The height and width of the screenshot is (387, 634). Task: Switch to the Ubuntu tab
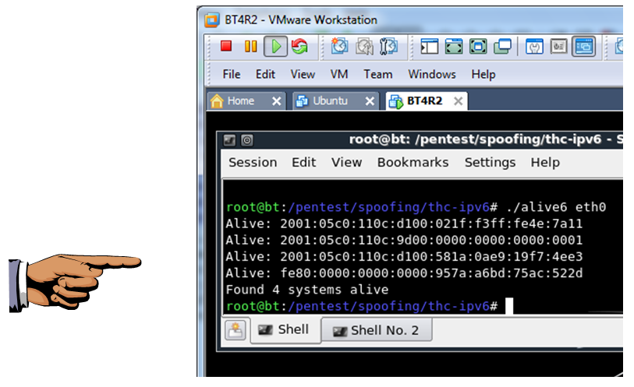click(330, 101)
